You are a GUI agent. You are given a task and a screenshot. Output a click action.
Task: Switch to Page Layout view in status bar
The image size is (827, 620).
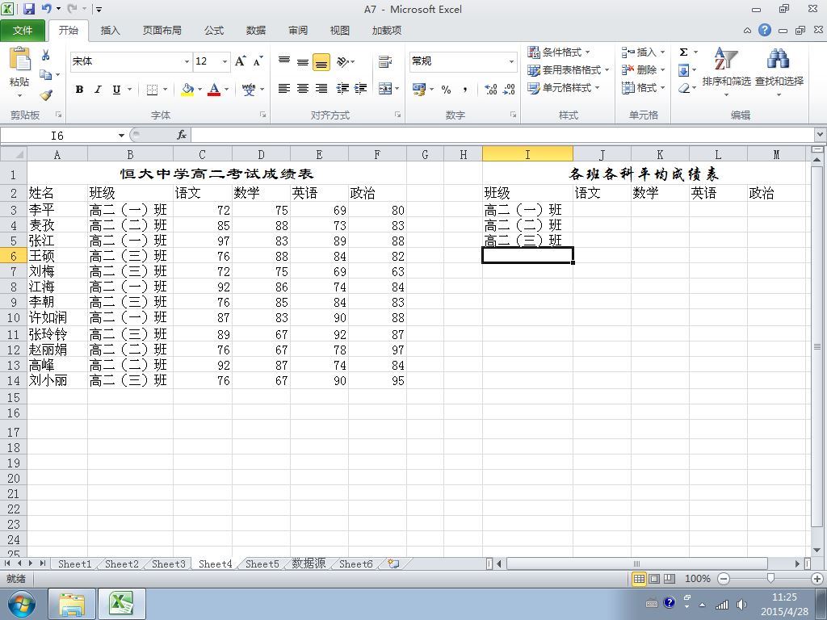click(x=654, y=579)
